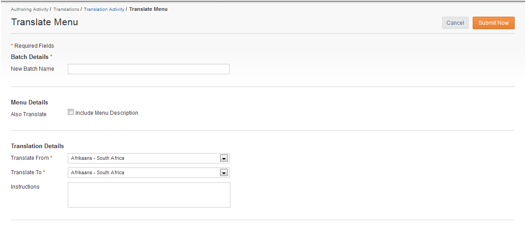Screen dimensions: 526x226
Task: Open the Translate From language dropdown
Action: pyautogui.click(x=149, y=158)
